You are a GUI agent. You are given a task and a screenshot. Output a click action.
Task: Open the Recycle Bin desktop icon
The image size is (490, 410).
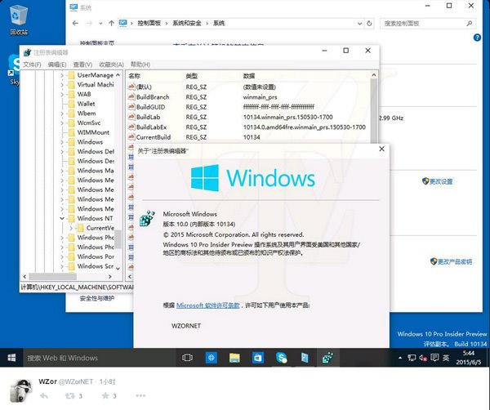(x=18, y=18)
